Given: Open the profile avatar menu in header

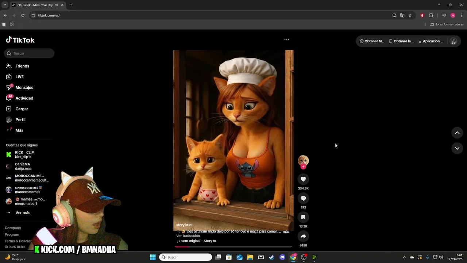Looking at the screenshot, I should click(x=454, y=41).
